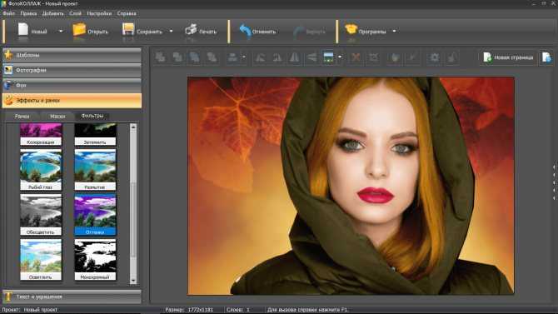Click the Печать printer icon

191,30
